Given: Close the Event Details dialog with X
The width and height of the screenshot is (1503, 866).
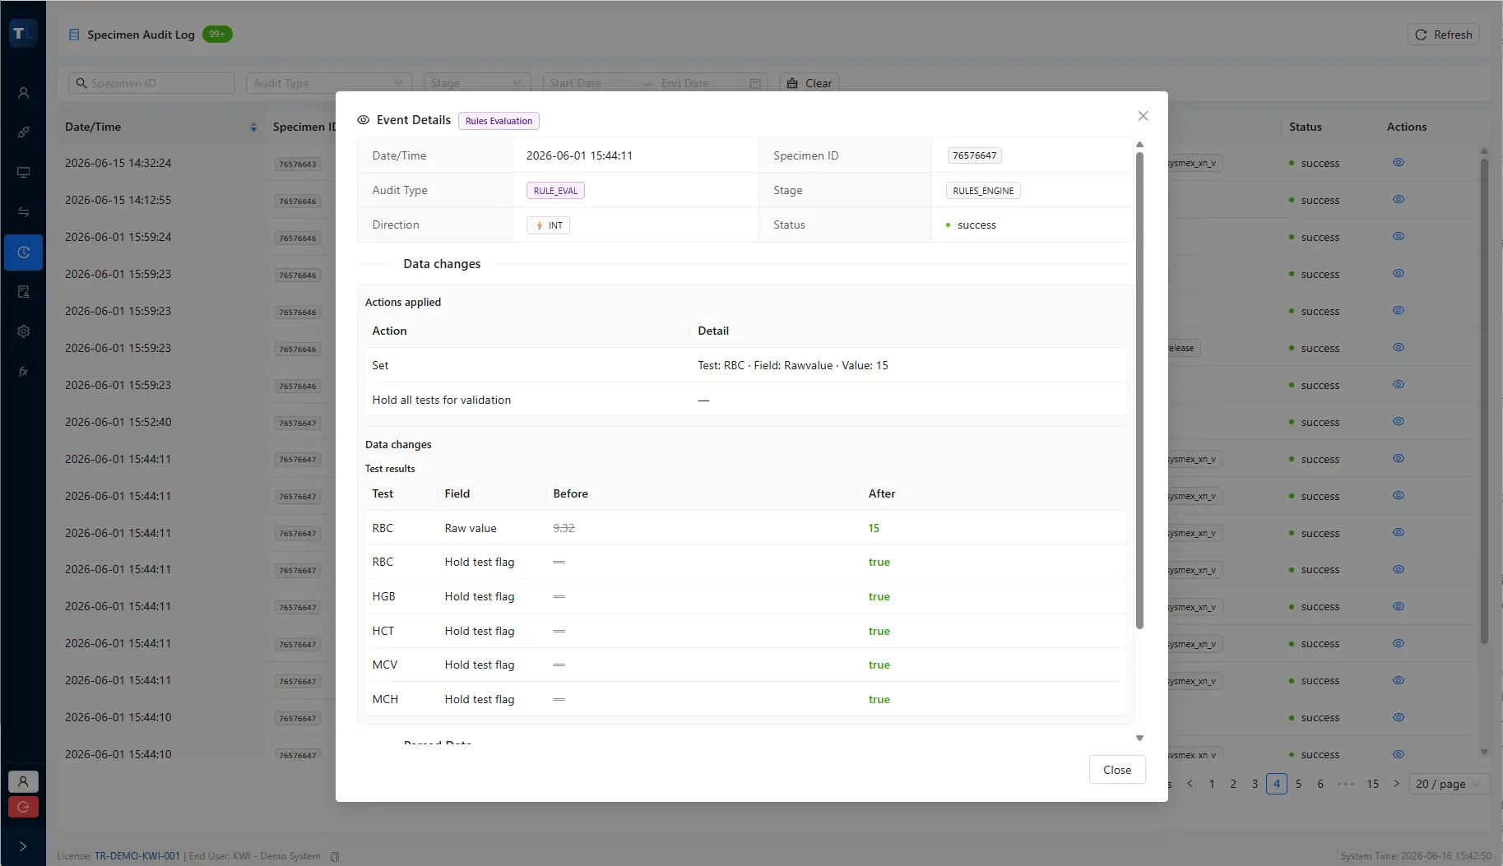Looking at the screenshot, I should click(1143, 116).
